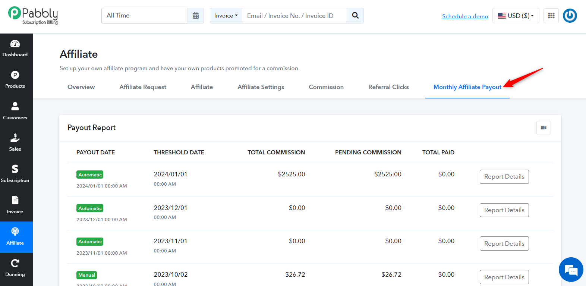
Task: Open Report Details for 2023/11/01 payout
Action: click(504, 244)
